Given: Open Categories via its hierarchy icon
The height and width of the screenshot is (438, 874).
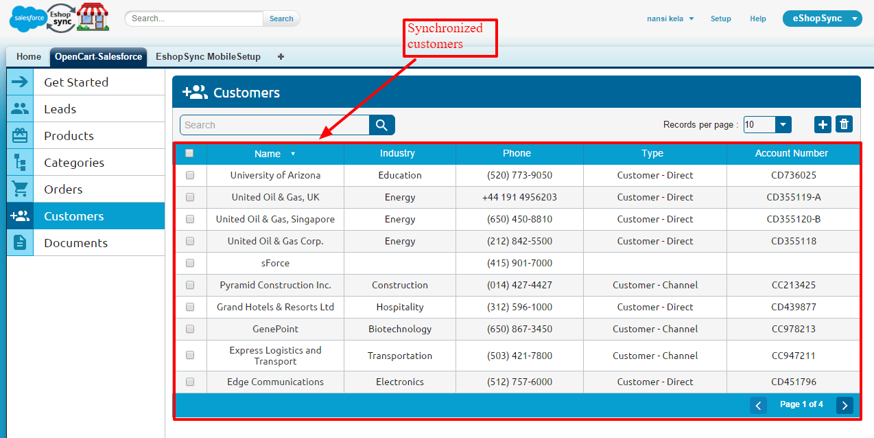Looking at the screenshot, I should coord(20,162).
